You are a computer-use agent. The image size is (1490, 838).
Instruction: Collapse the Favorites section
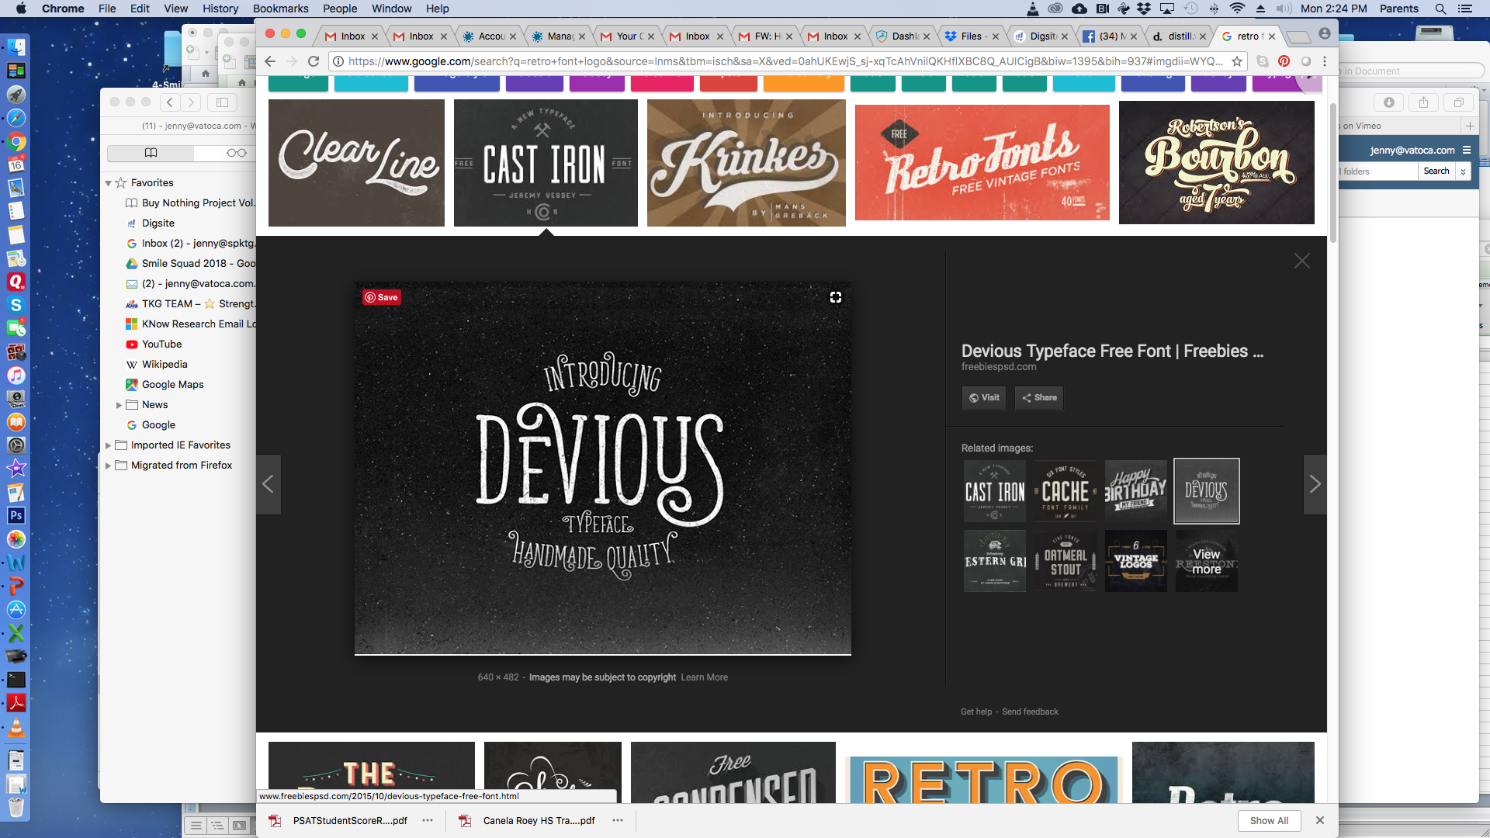click(x=108, y=183)
